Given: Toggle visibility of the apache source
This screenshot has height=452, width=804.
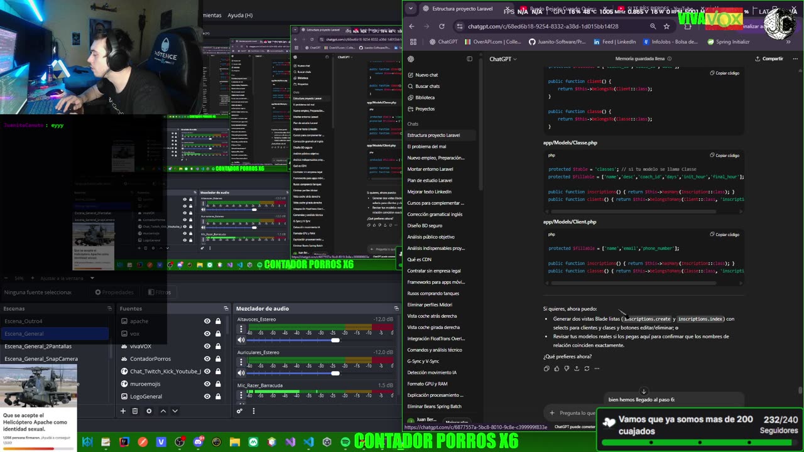Looking at the screenshot, I should (207, 321).
